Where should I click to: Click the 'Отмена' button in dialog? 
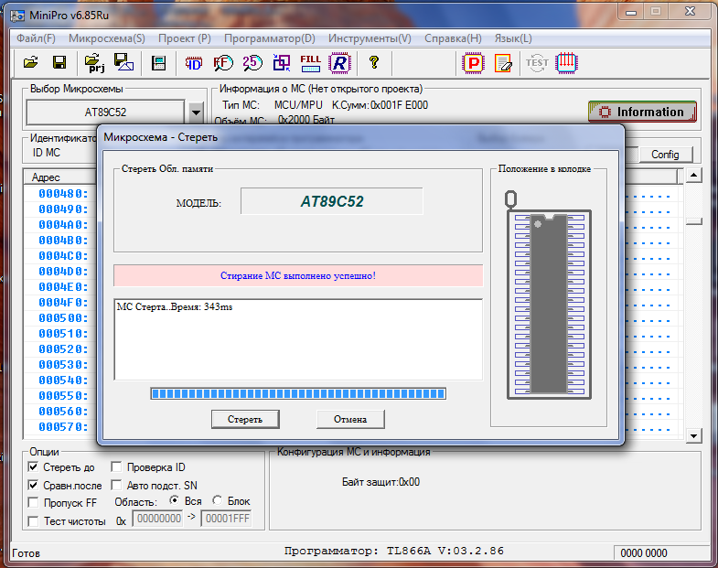[x=350, y=419]
